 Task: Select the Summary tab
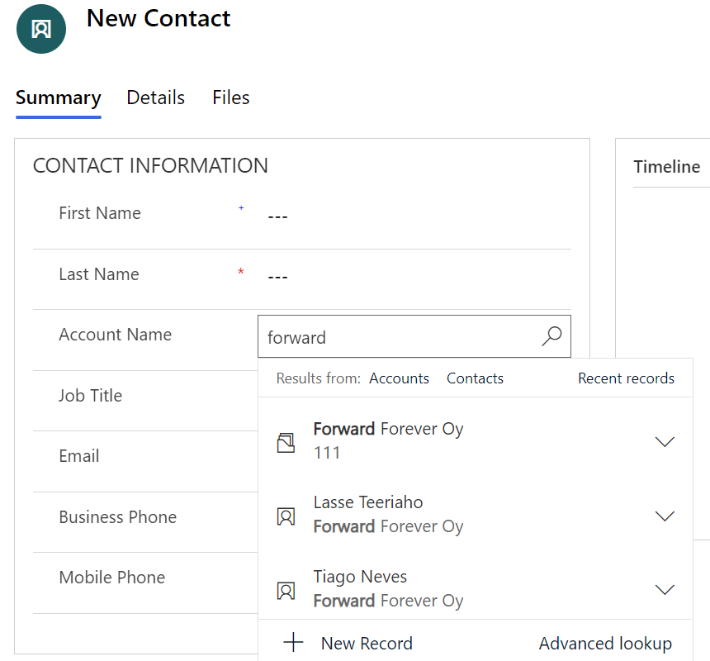click(x=58, y=97)
